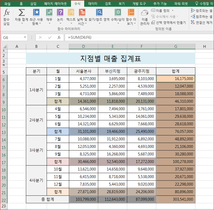Open the 논리 functions icon
Viewport: 214px width, 210px height.
tap(60, 12)
